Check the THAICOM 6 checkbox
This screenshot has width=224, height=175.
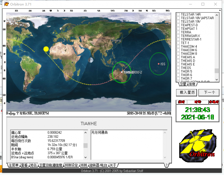tap(178, 50)
